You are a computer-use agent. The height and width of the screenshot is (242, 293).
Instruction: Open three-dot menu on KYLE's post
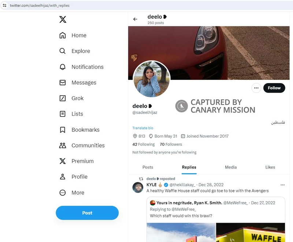[282, 185]
